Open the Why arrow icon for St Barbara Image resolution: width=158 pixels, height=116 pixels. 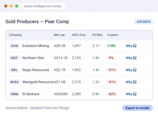pos(135,94)
